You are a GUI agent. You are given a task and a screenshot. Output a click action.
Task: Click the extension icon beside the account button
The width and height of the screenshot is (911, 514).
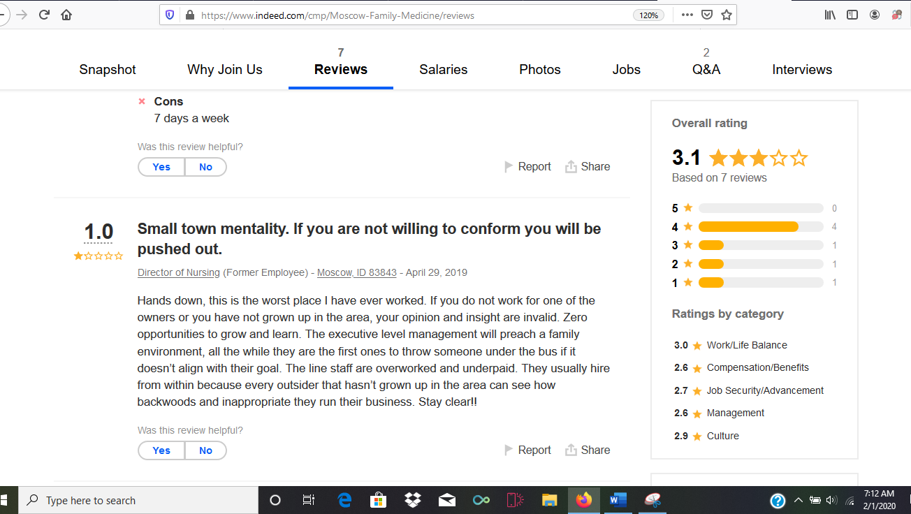pyautogui.click(x=897, y=15)
